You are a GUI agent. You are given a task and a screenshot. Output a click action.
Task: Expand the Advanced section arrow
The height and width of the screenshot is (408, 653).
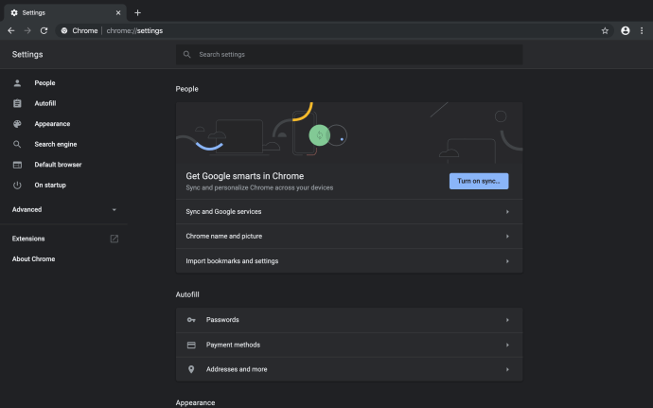pos(115,209)
